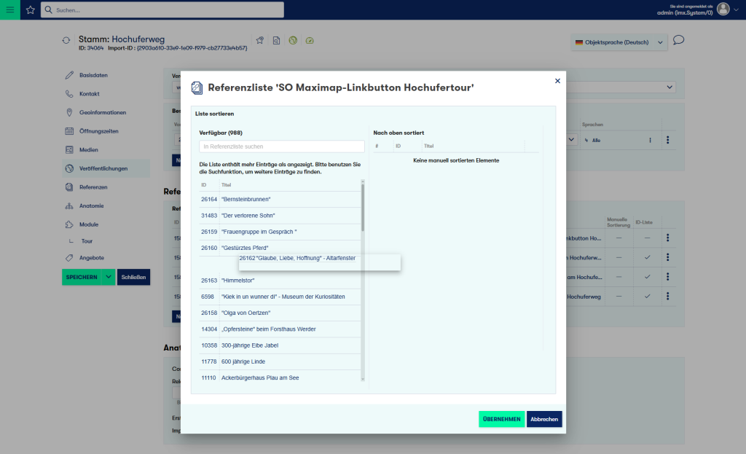Select row 10358 300-jährige Eibe Jabel
The image size is (746, 454).
280,345
